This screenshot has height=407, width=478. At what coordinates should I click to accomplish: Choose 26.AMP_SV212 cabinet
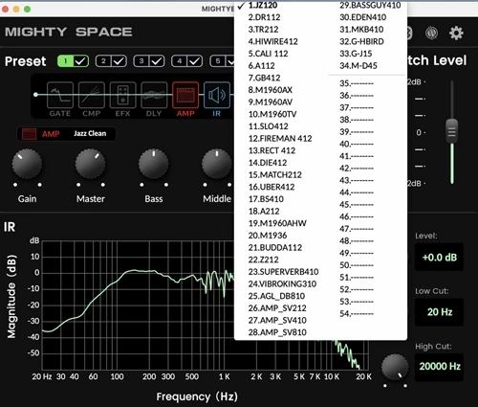coord(277,308)
